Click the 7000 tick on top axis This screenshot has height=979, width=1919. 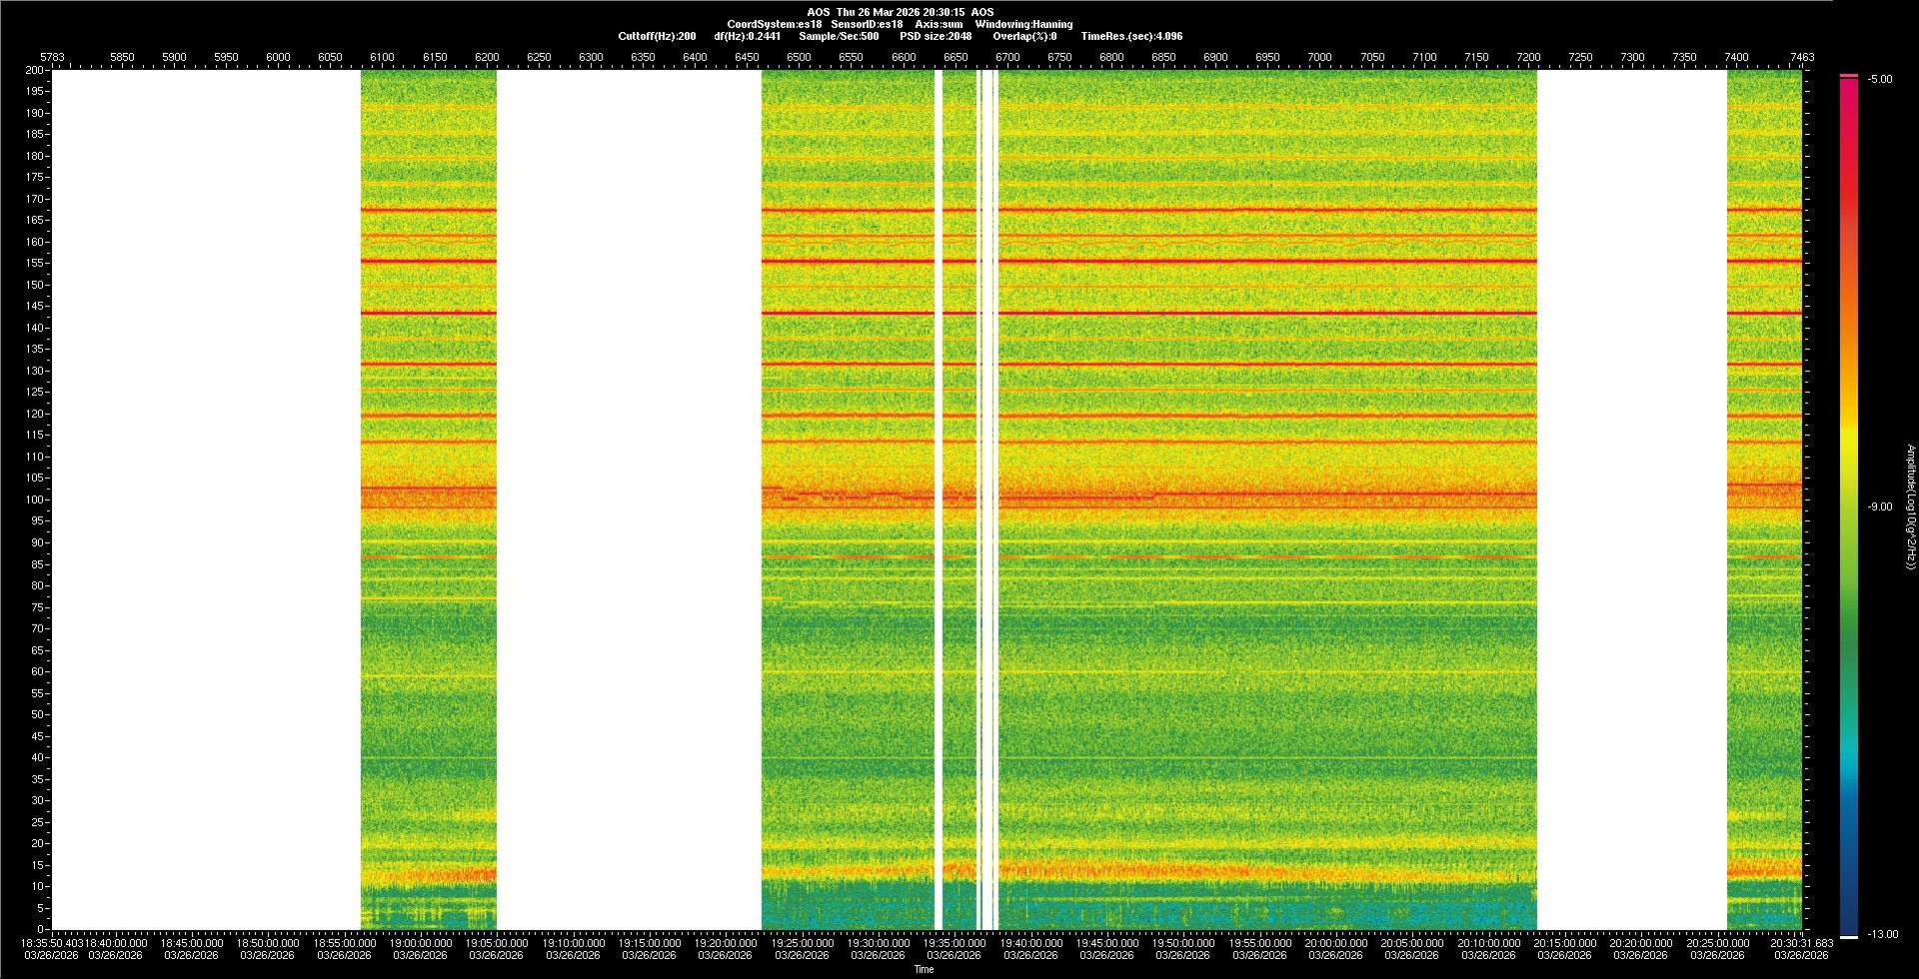click(x=1319, y=57)
